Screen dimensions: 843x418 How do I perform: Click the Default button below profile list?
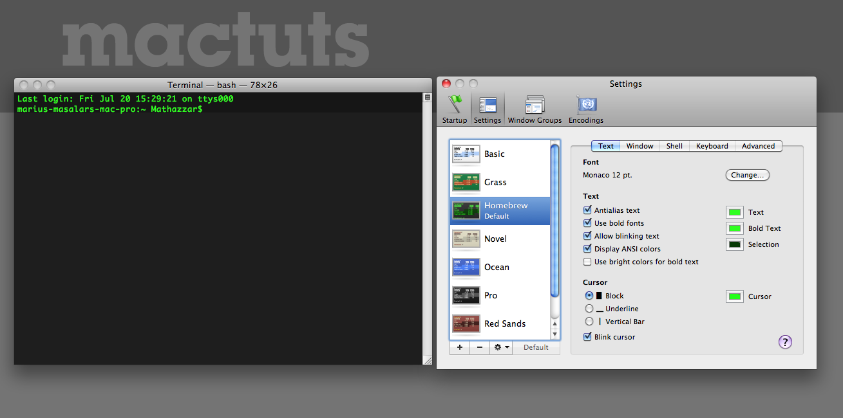536,347
